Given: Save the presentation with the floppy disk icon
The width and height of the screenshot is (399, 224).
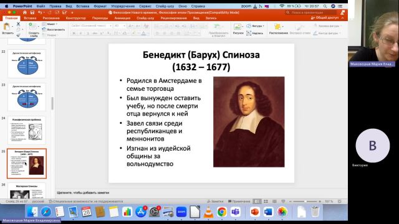Looking at the screenshot, I should tap(32, 12).
